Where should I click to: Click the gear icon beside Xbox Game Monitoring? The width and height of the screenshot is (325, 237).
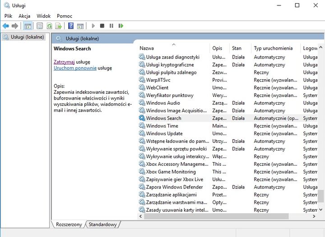(x=142, y=172)
